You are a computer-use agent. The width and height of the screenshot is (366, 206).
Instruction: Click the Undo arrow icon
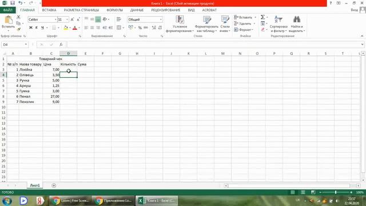pos(21,3)
